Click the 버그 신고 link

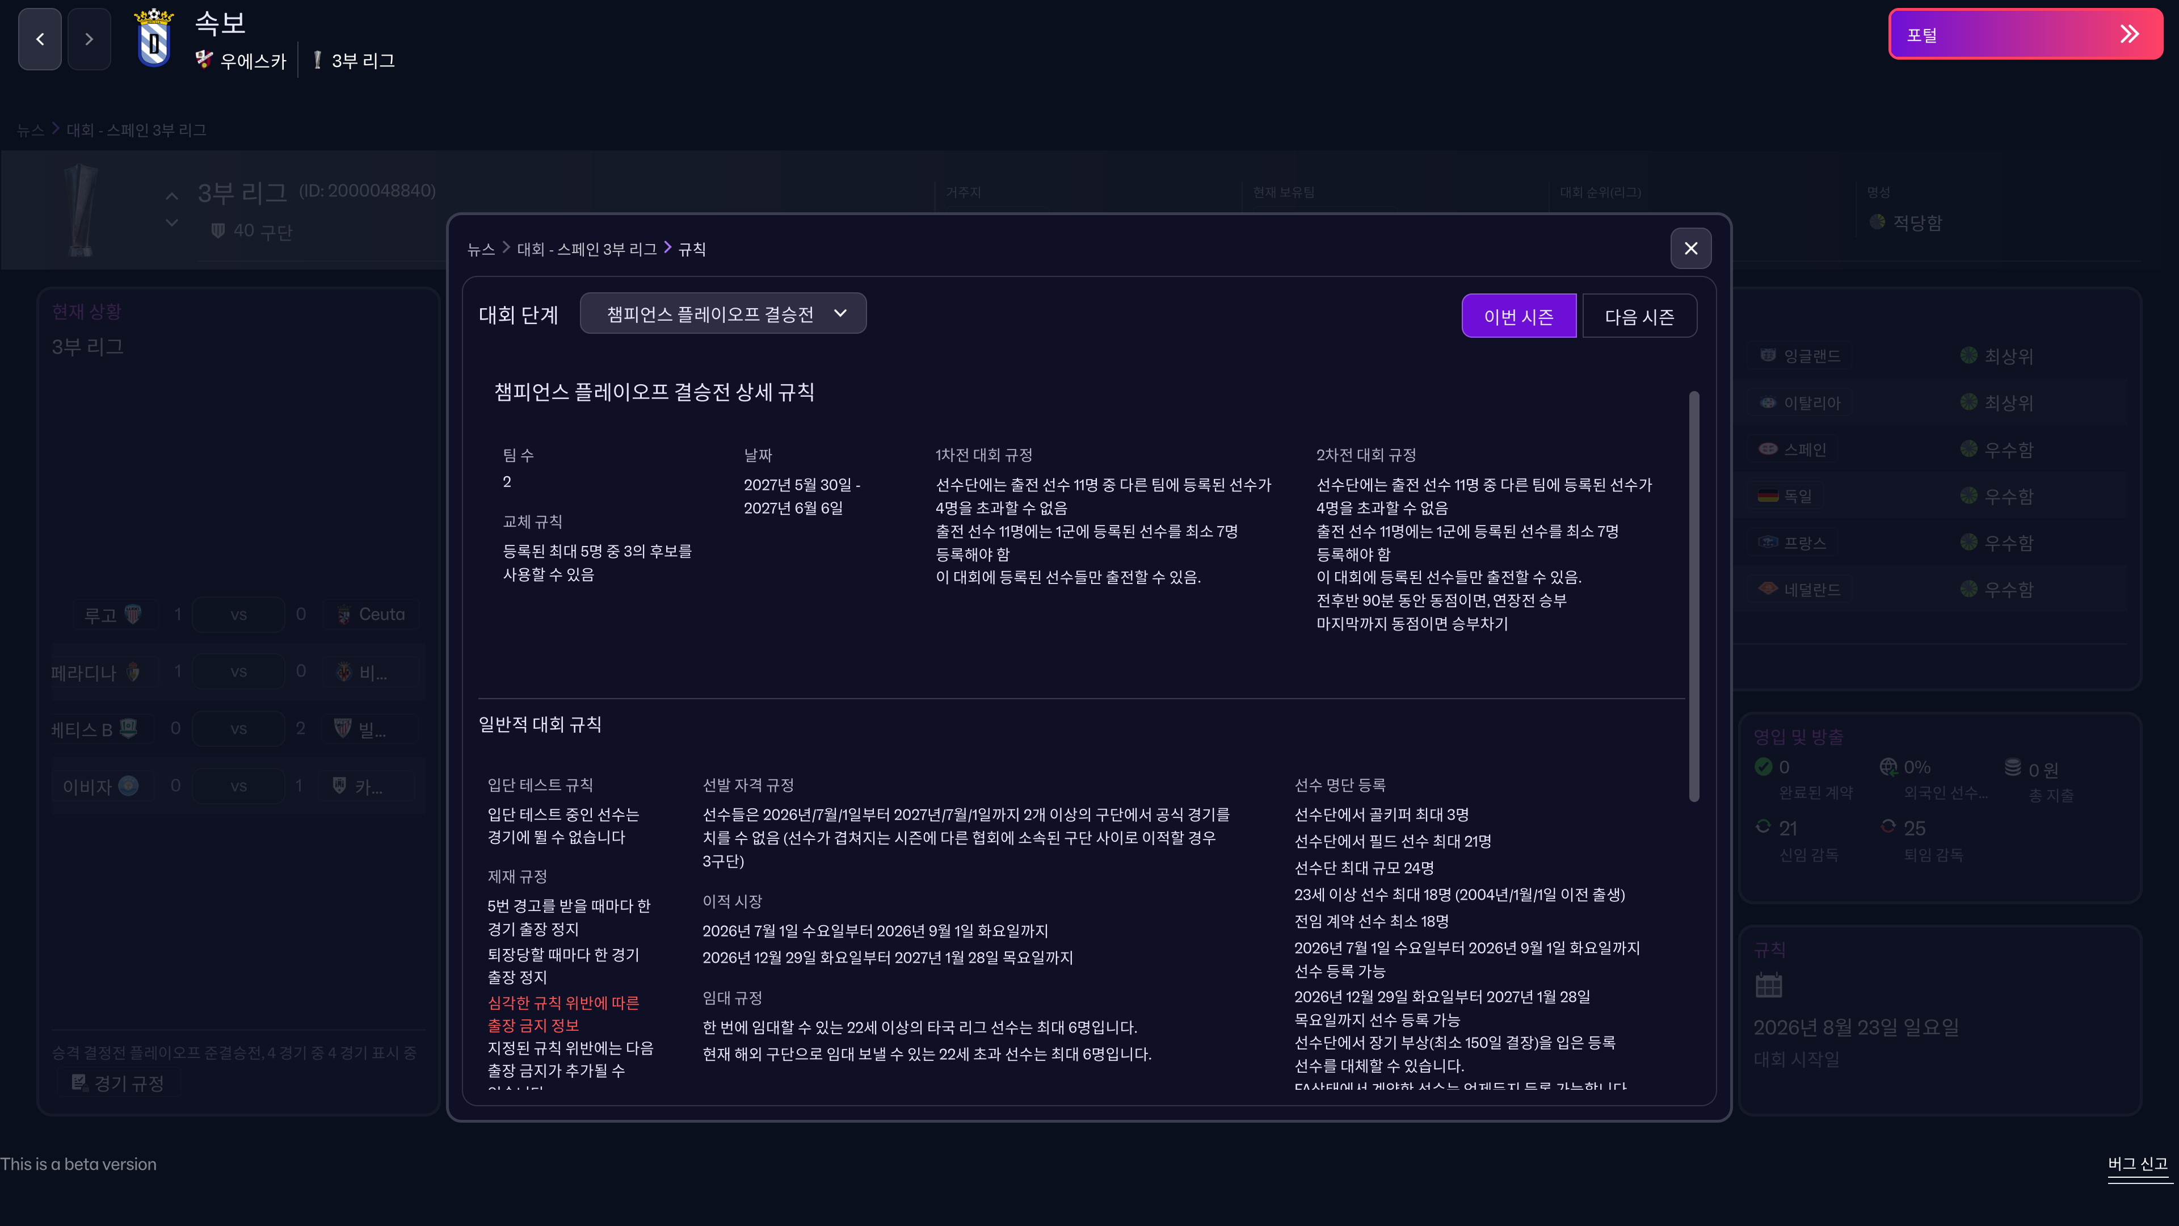pyautogui.click(x=2136, y=1164)
